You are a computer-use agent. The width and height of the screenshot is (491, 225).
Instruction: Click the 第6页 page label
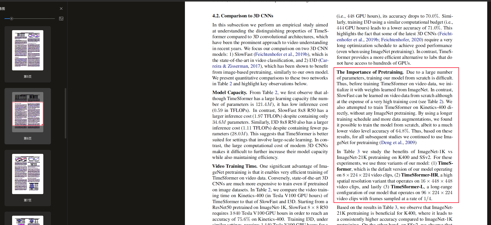28,139
